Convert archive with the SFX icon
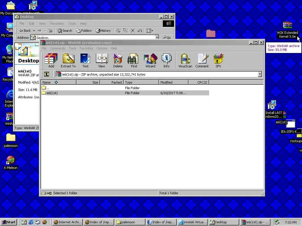The height and width of the screenshot is (226, 302). (x=218, y=61)
